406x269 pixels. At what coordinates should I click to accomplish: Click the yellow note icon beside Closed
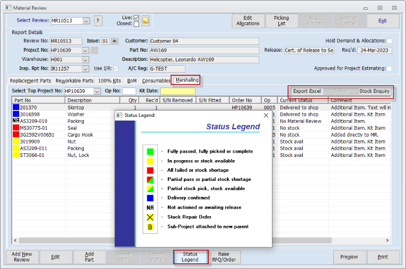pos(145,21)
